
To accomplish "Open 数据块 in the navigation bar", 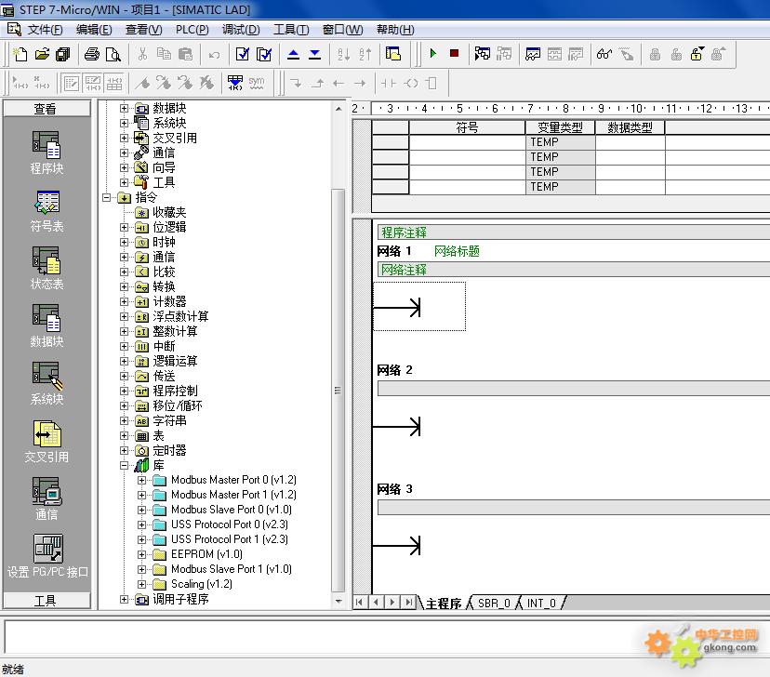I will coord(46,326).
